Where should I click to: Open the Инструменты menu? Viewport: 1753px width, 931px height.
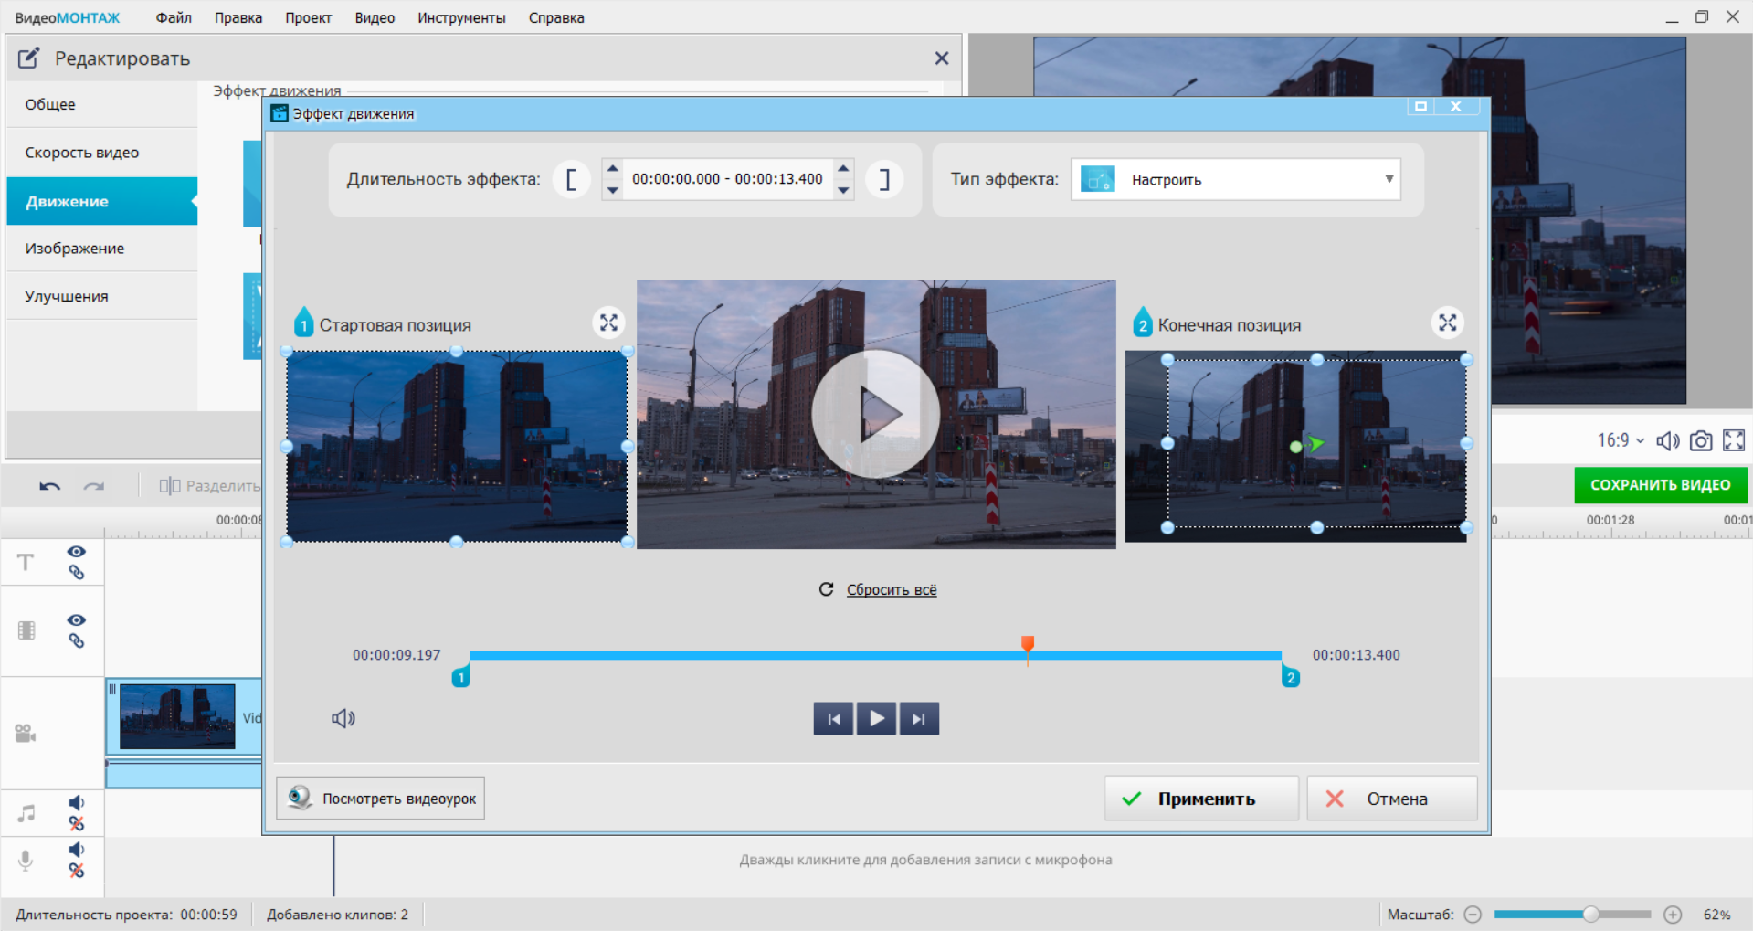click(x=461, y=17)
